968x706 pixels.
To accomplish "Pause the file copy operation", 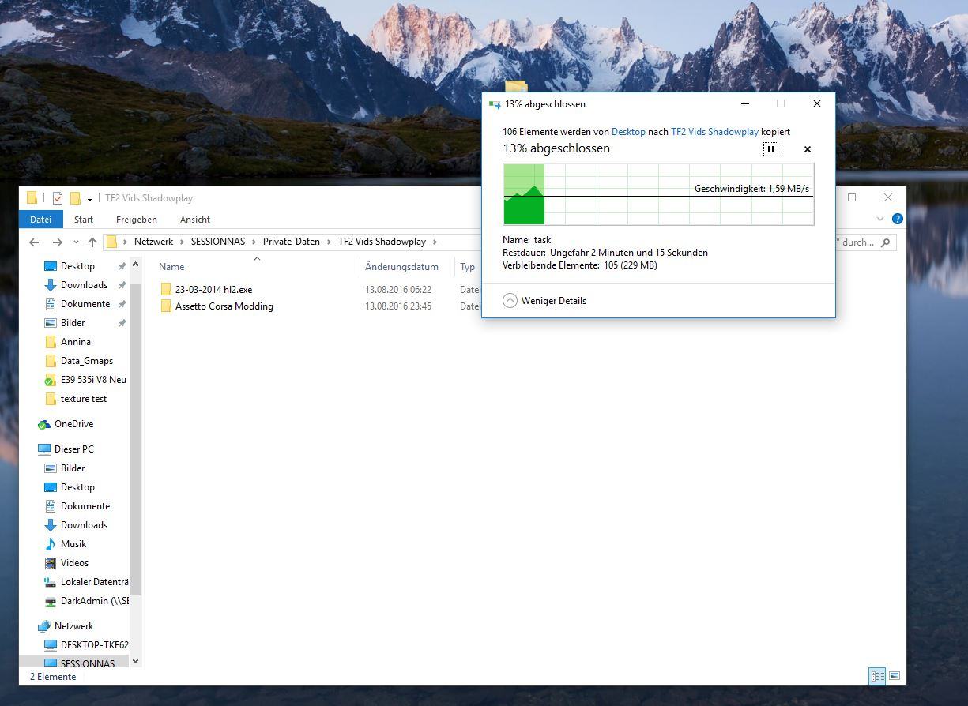I will (x=770, y=148).
